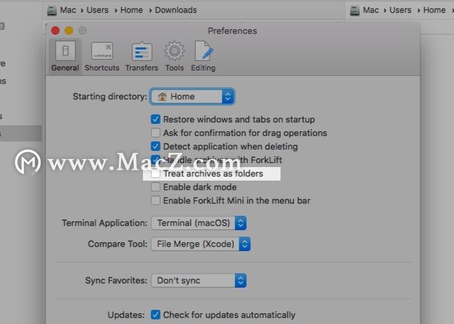Go to Users in left pane path bar
Image resolution: width=454 pixels, height=324 pixels.
click(x=98, y=10)
